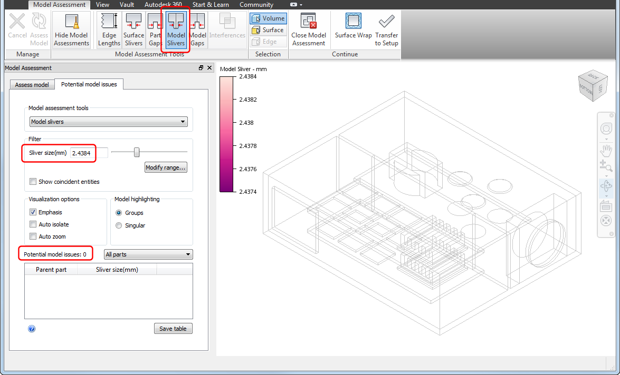Screen dimensions: 620x375
Task: Open the Vault ribbon tab
Action: point(127,5)
